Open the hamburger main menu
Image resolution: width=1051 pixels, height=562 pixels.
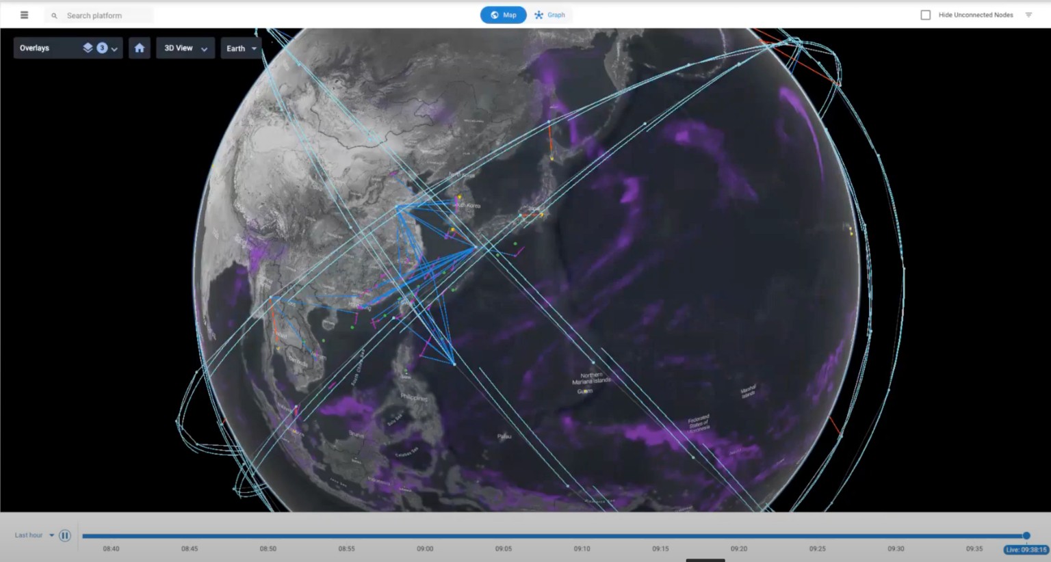(x=25, y=15)
